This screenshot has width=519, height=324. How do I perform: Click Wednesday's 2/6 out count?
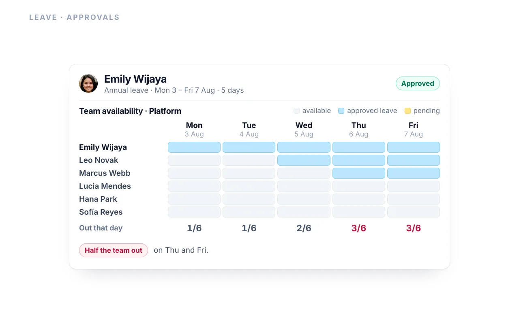(x=304, y=228)
